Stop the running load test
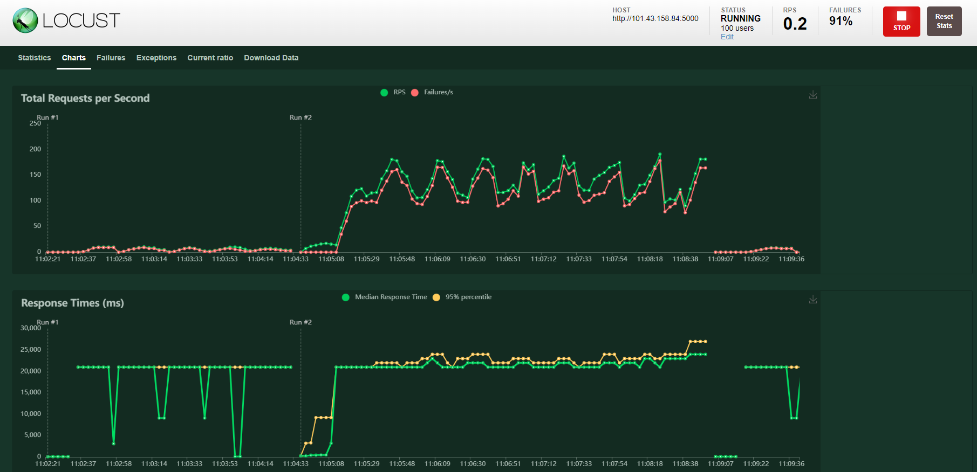Screen dimensions: 977x472 coord(901,22)
